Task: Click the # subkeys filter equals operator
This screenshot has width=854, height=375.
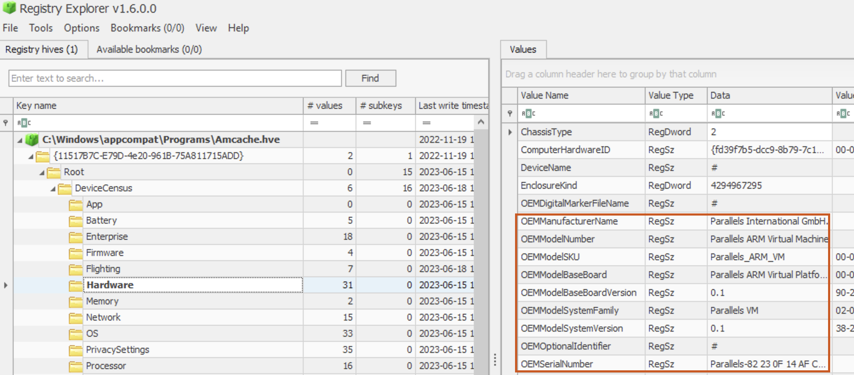Action: [x=367, y=123]
